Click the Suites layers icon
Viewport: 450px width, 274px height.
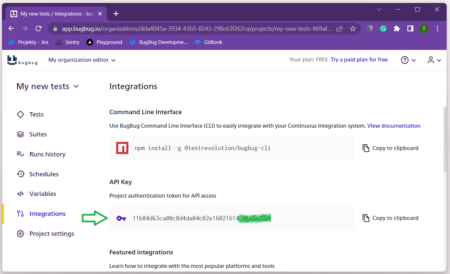[x=20, y=134]
